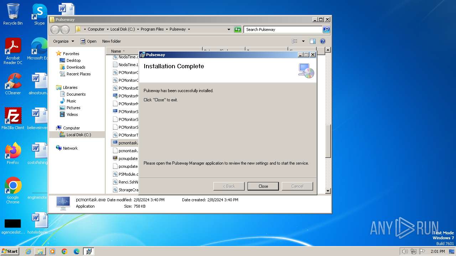
Task: Select Libraries in navigation pane
Action: pos(70,87)
